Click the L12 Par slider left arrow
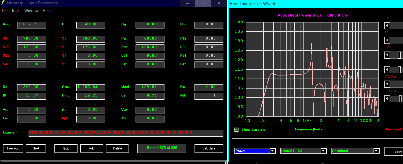Screen dimensions: 403x164 click(x=387, y=84)
